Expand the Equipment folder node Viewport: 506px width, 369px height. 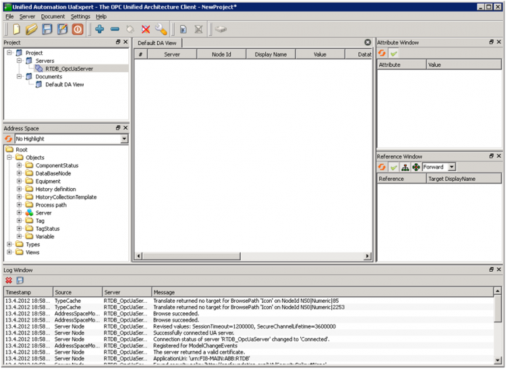[20, 181]
